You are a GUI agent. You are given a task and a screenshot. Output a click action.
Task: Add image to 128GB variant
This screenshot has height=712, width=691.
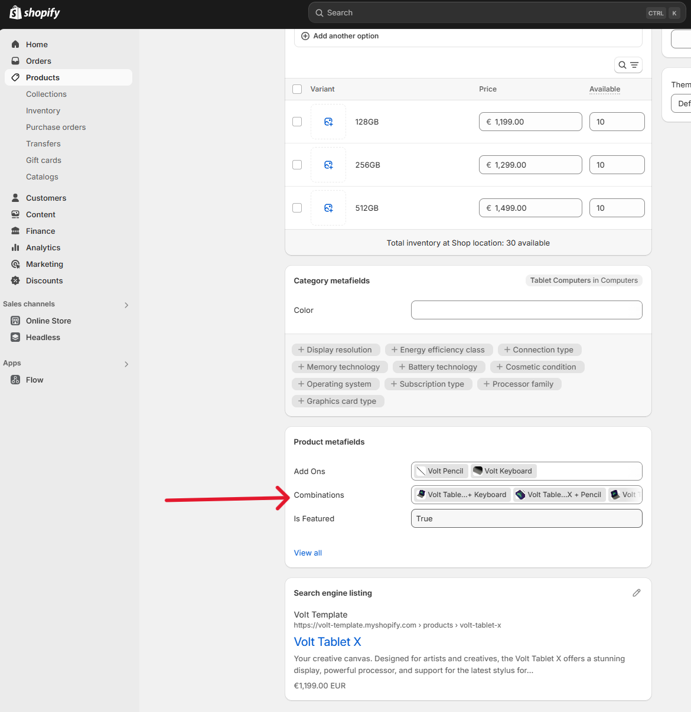click(x=328, y=122)
